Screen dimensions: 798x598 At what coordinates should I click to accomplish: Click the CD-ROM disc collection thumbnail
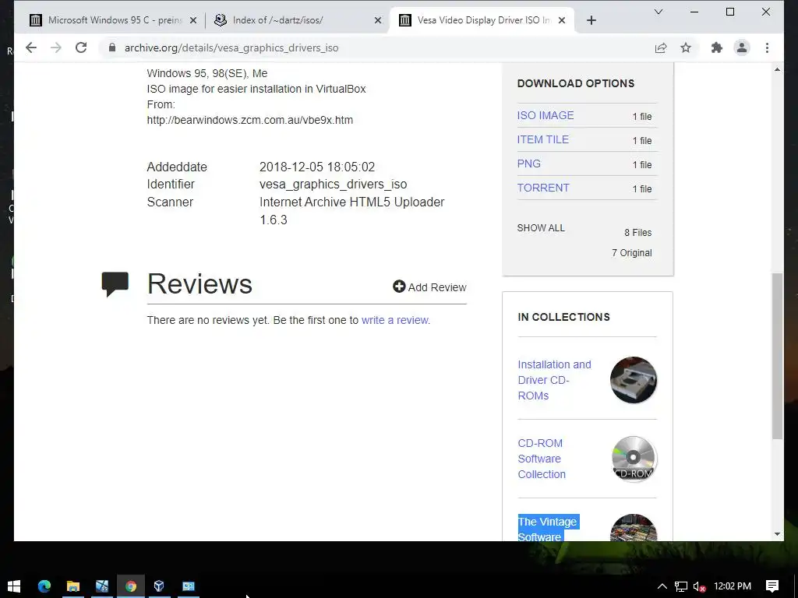tap(634, 459)
